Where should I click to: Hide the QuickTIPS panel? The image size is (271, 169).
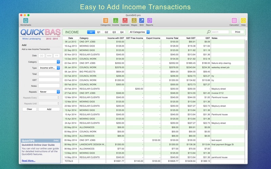56,141
